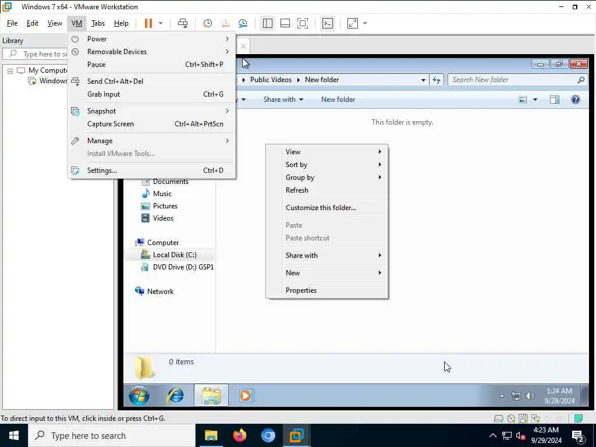Click the change view icon in Explorer toolbar
The width and height of the screenshot is (596, 447).
click(523, 100)
